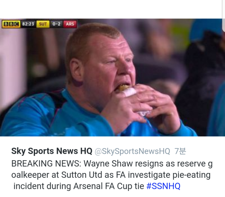Screen dimensions: 225x197
Task: Click the words 'Wayne Shaw' in the tweet
Action: (108, 164)
